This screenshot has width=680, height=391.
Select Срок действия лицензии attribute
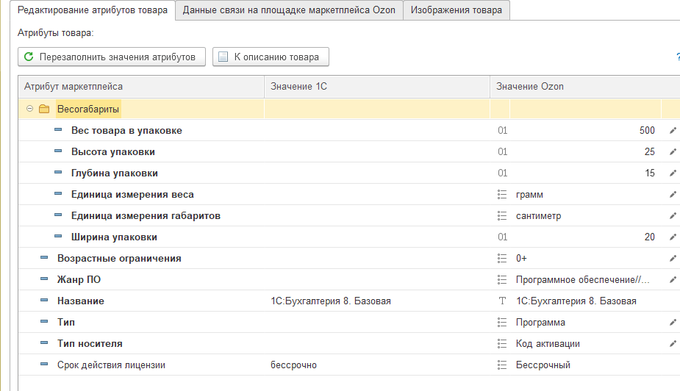[111, 365]
